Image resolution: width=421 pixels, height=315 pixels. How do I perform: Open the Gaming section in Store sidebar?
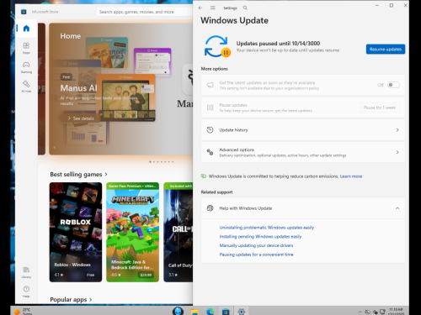26,67
